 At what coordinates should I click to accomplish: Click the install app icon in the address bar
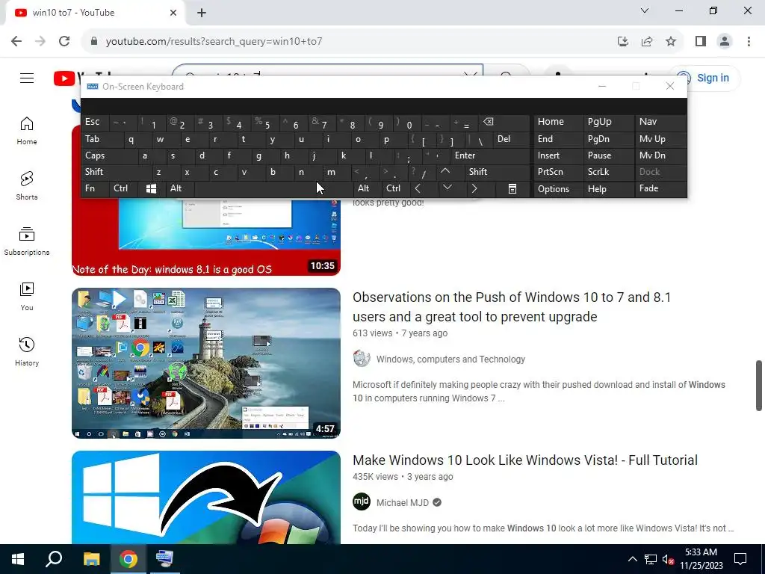(x=623, y=42)
